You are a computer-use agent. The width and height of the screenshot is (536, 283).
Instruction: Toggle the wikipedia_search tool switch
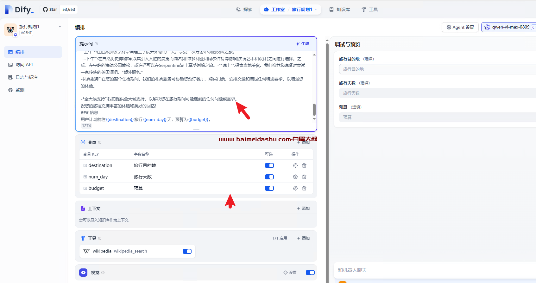pyautogui.click(x=187, y=251)
